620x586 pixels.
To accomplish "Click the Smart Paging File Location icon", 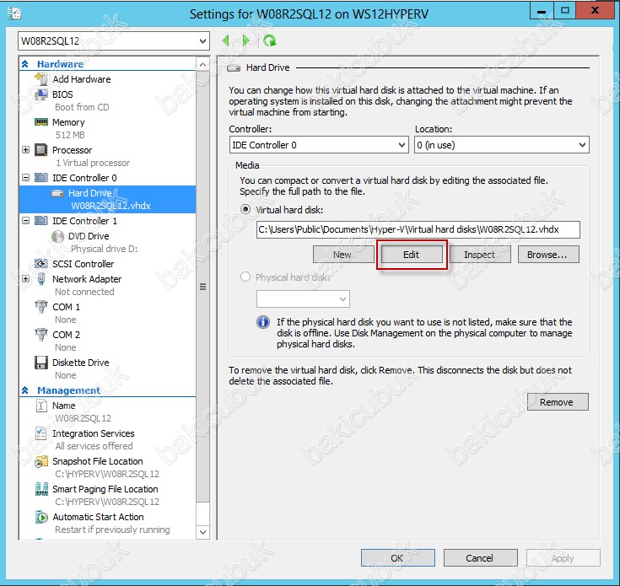I will click(41, 489).
